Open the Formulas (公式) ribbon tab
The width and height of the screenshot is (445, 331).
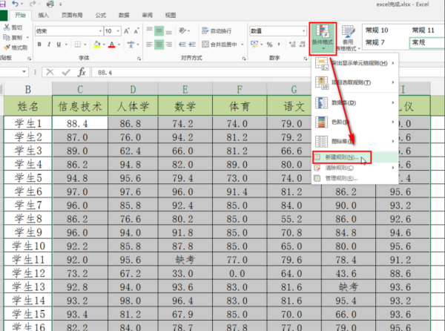click(x=100, y=14)
